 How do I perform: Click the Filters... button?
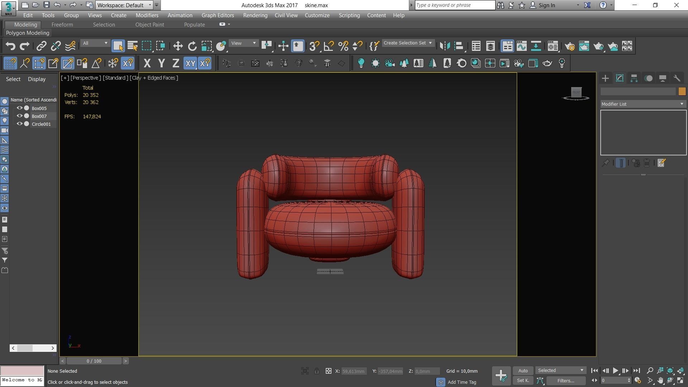[x=566, y=381]
